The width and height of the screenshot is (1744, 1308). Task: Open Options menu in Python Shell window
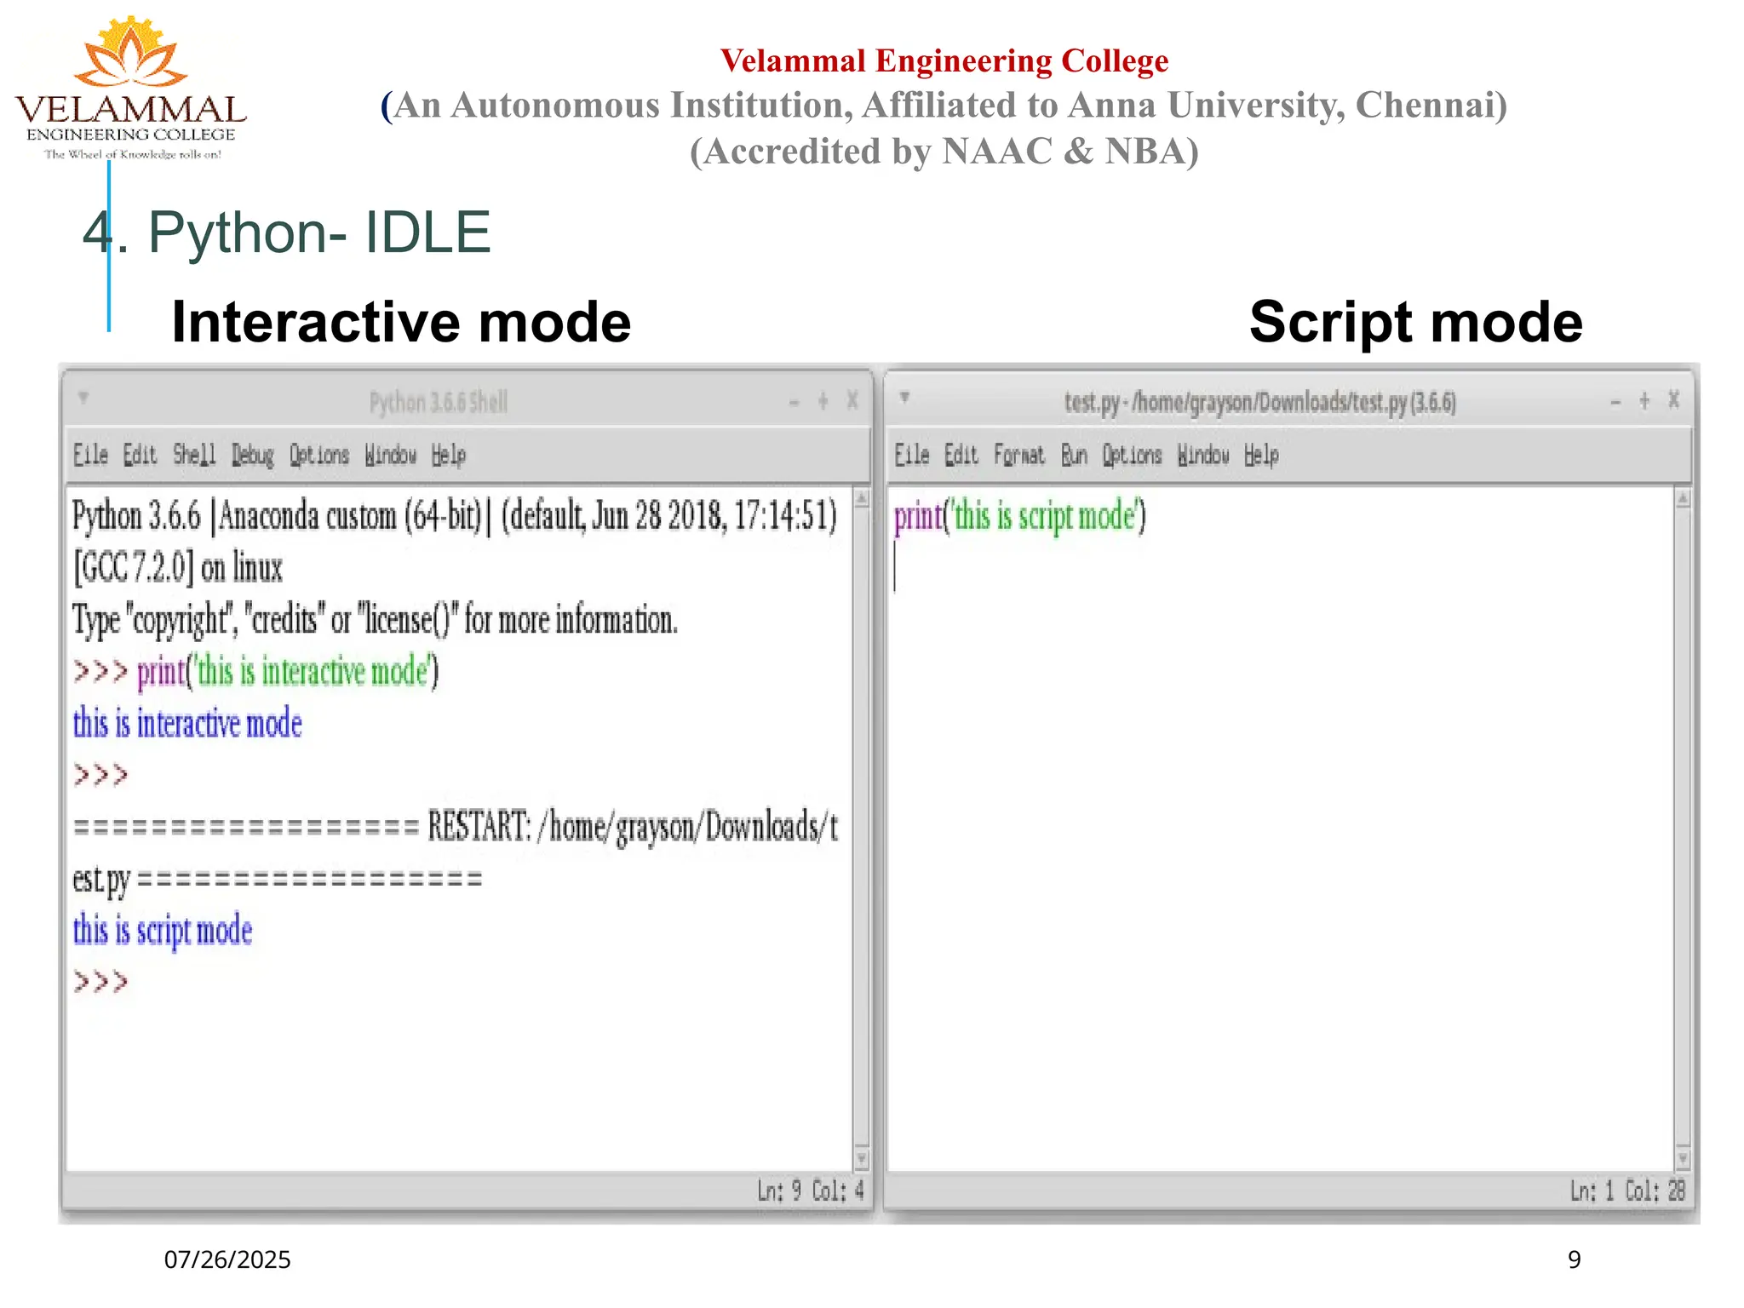click(x=319, y=456)
